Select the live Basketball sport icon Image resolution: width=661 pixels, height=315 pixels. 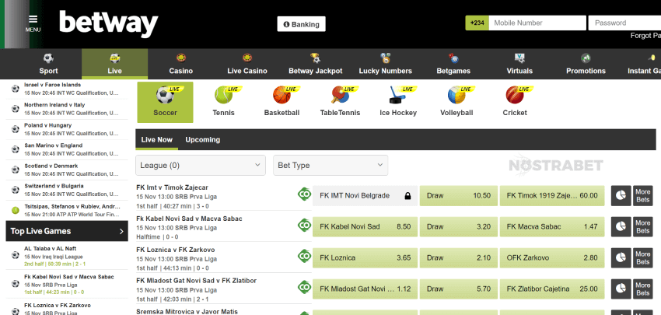(x=282, y=102)
